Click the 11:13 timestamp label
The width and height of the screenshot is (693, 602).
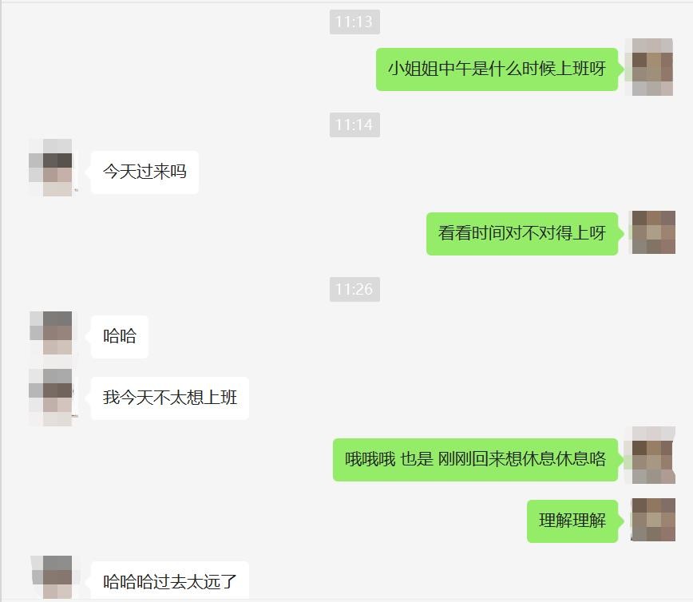point(354,22)
